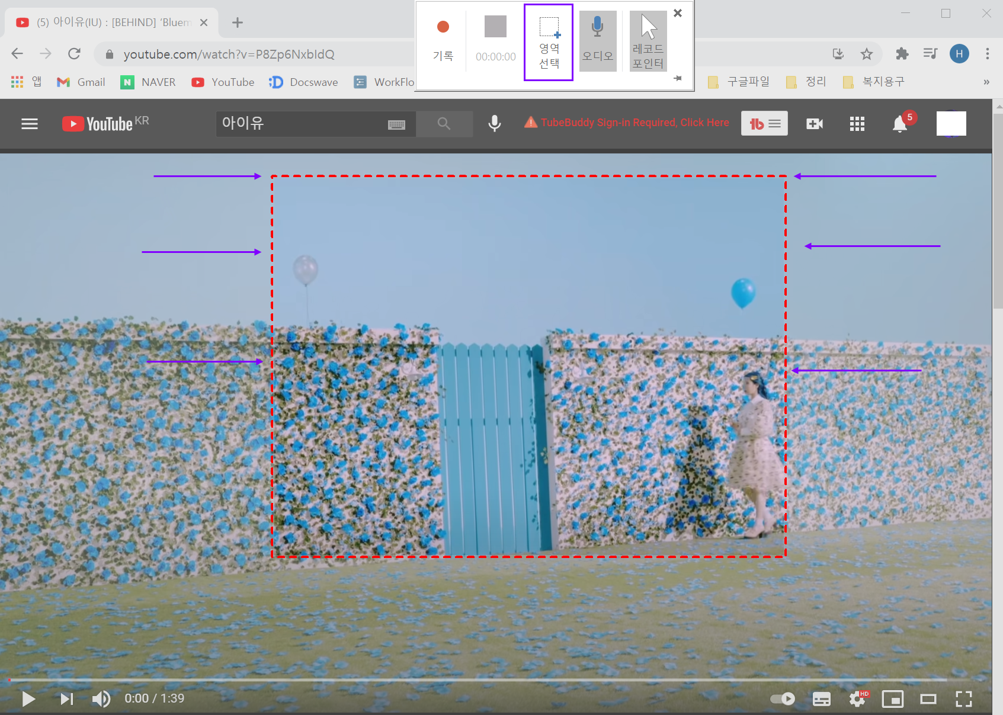Screen dimensions: 1003x715
Task: Open the YouTube account avatar menu
Action: 951,123
